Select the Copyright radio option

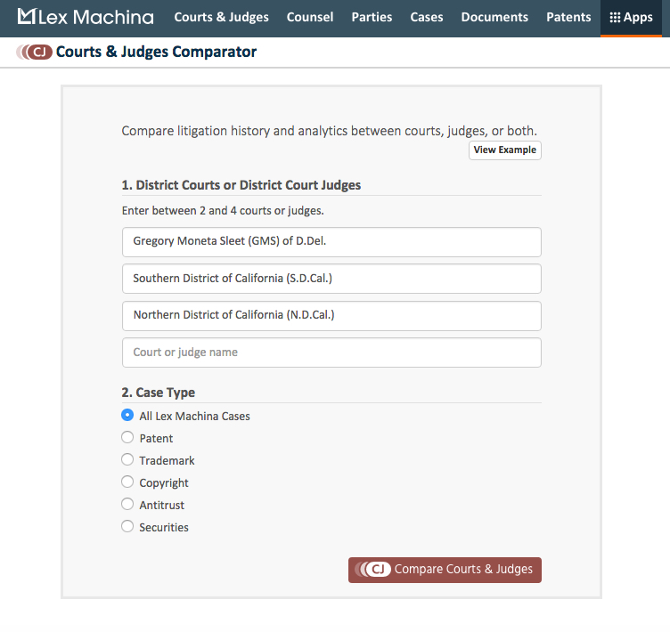pyautogui.click(x=127, y=482)
